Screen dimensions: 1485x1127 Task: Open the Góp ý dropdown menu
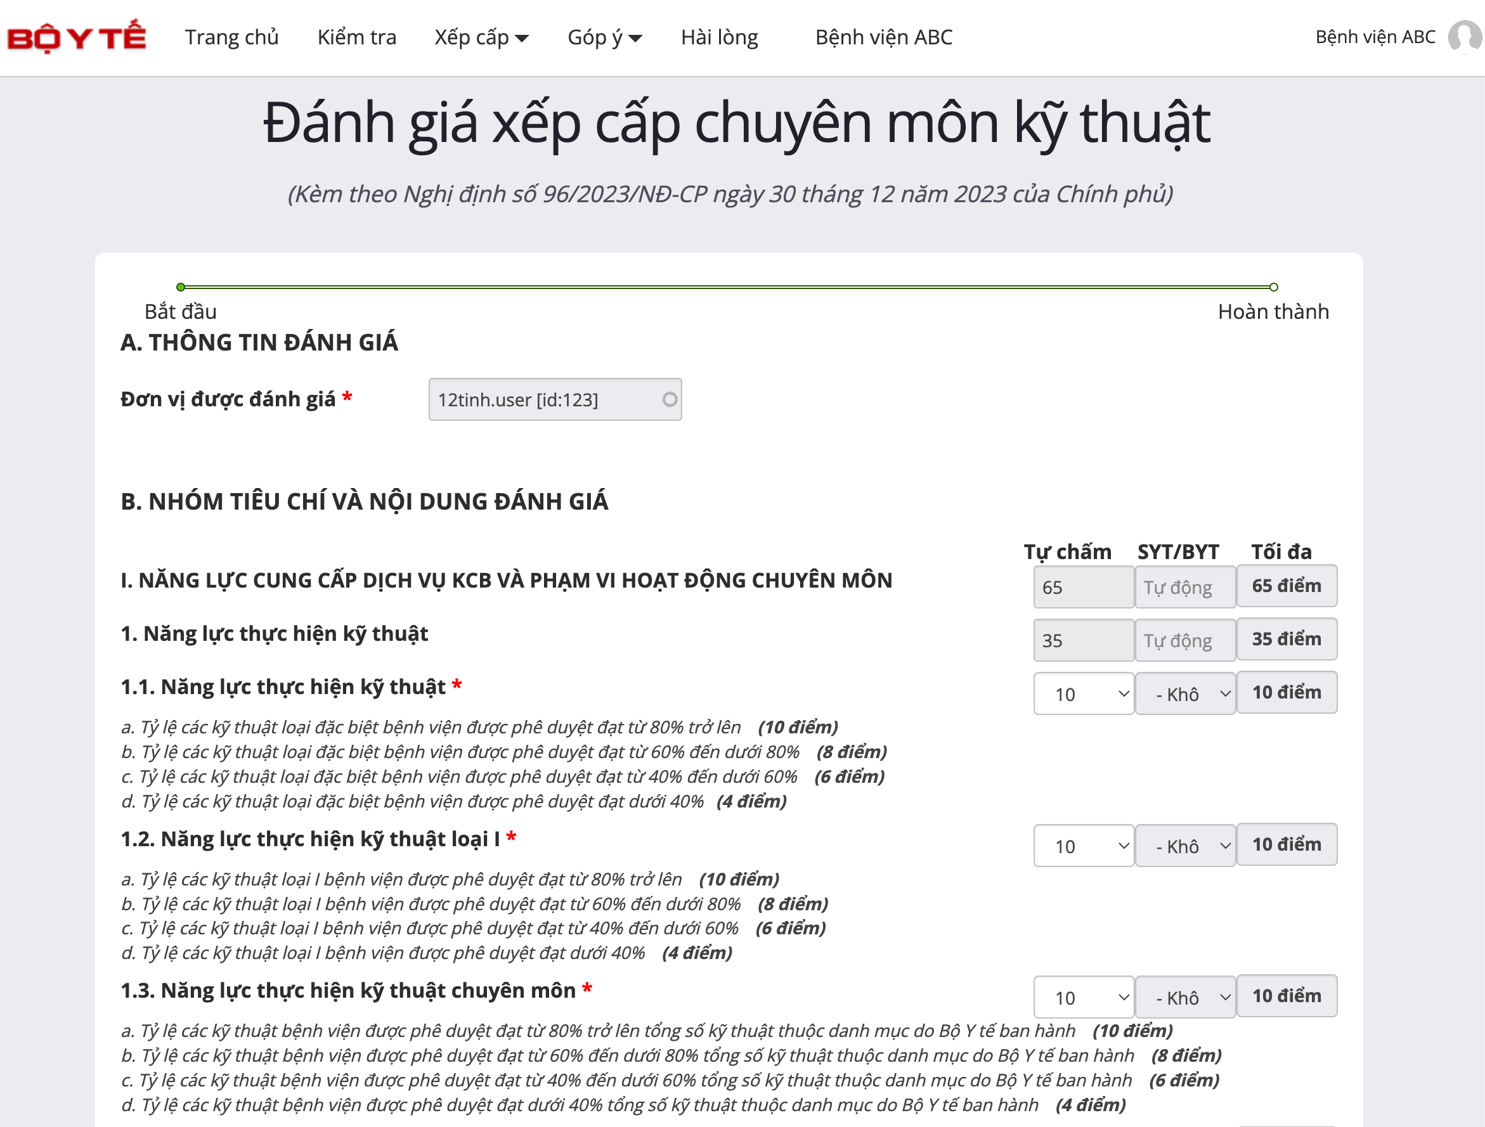[604, 37]
